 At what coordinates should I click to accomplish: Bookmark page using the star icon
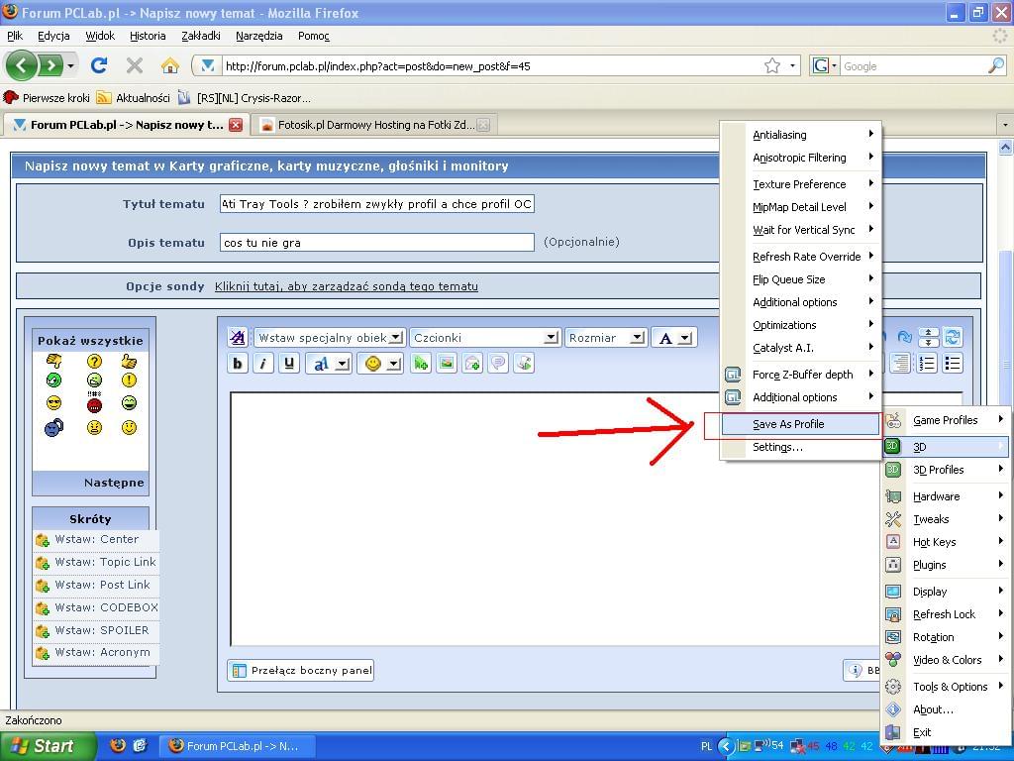tap(772, 65)
